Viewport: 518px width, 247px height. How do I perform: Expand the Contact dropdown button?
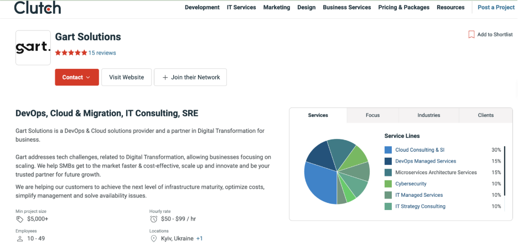click(77, 77)
